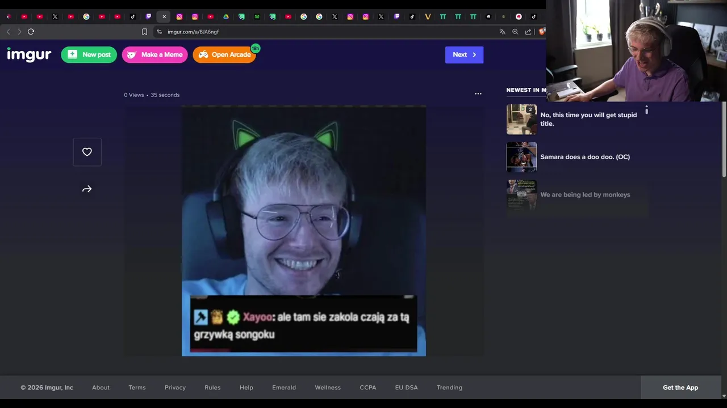Open the Brave shields lion icon
727x408 pixels.
pos(542,32)
